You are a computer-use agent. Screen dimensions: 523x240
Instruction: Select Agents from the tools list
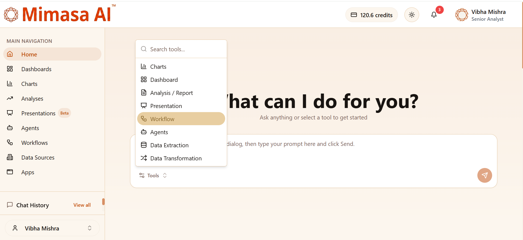pyautogui.click(x=181, y=132)
